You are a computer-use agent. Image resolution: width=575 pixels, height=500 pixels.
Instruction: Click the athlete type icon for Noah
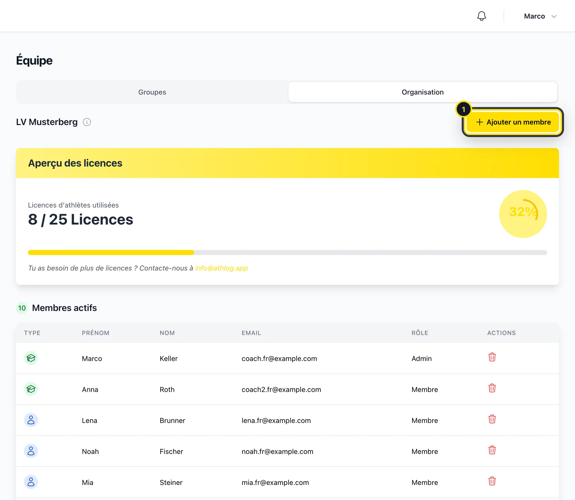coord(31,451)
